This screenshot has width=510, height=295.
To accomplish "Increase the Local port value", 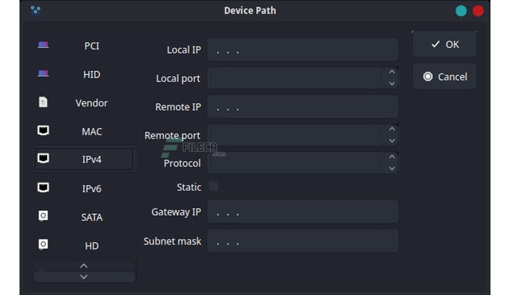I will [392, 73].
